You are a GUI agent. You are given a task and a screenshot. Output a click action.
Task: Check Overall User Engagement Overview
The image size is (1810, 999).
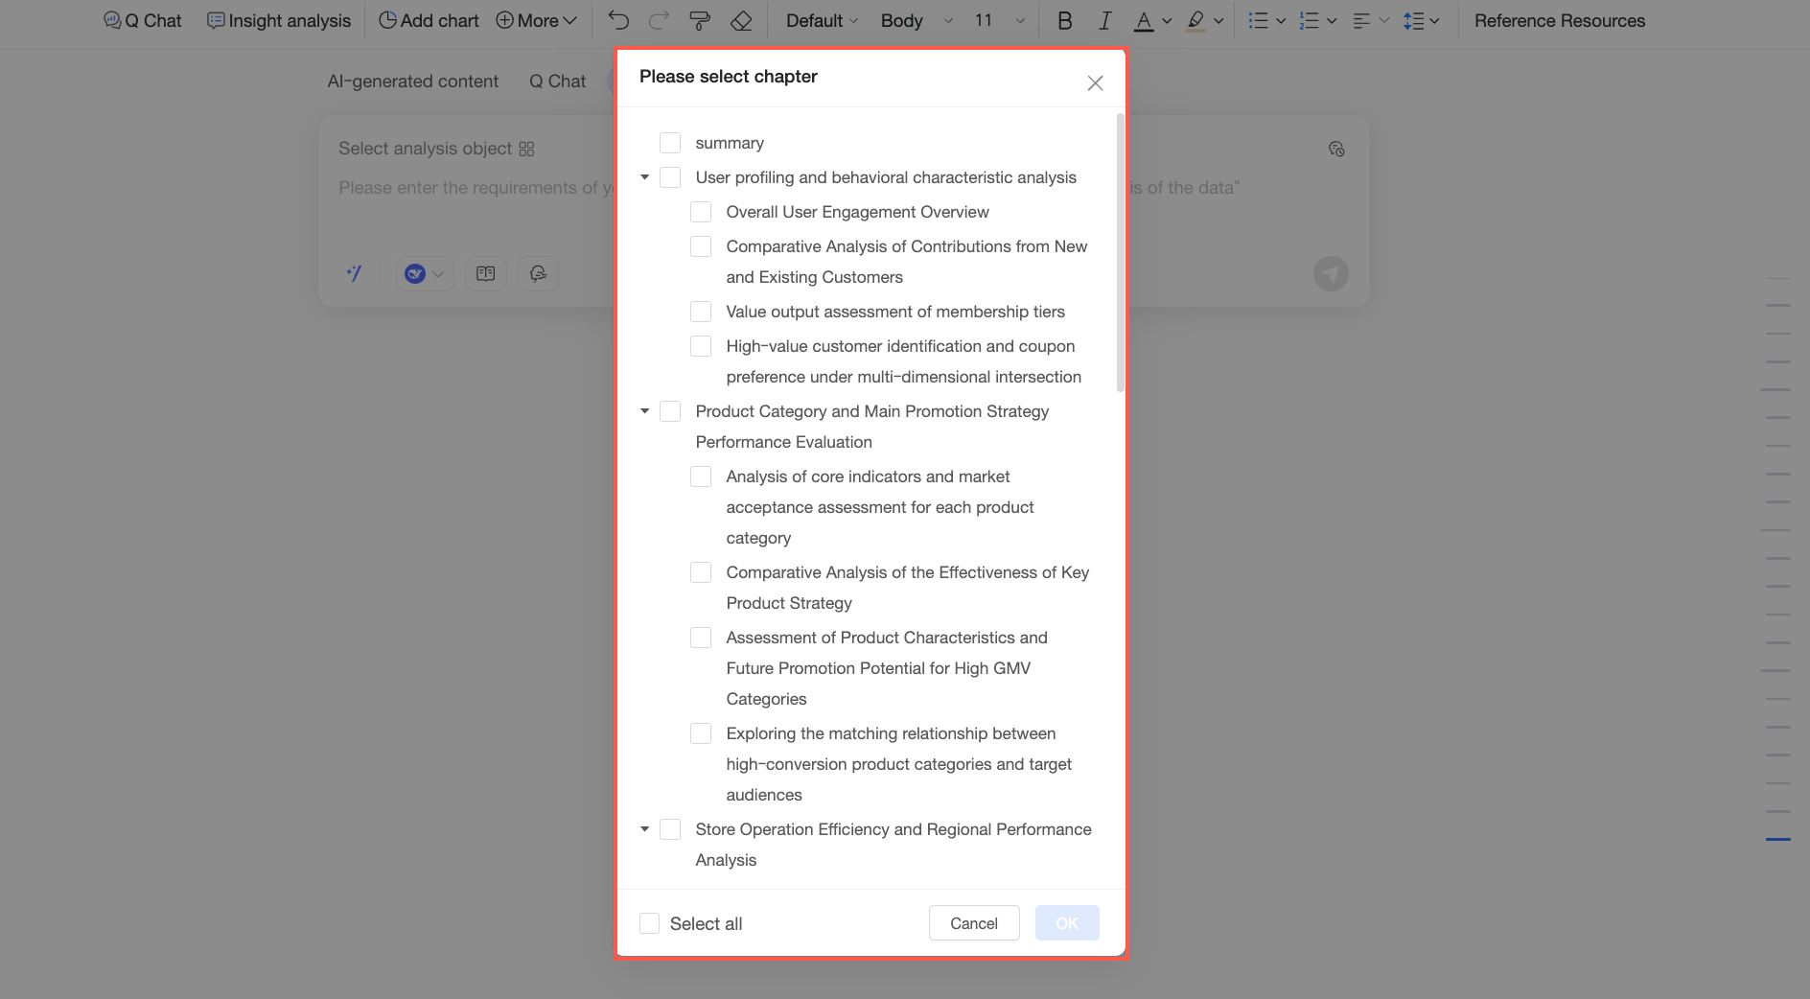pos(701,212)
